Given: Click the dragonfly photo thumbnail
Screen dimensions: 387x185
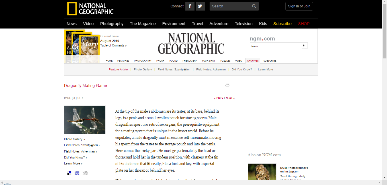Looking at the screenshot, I should (x=85, y=120).
